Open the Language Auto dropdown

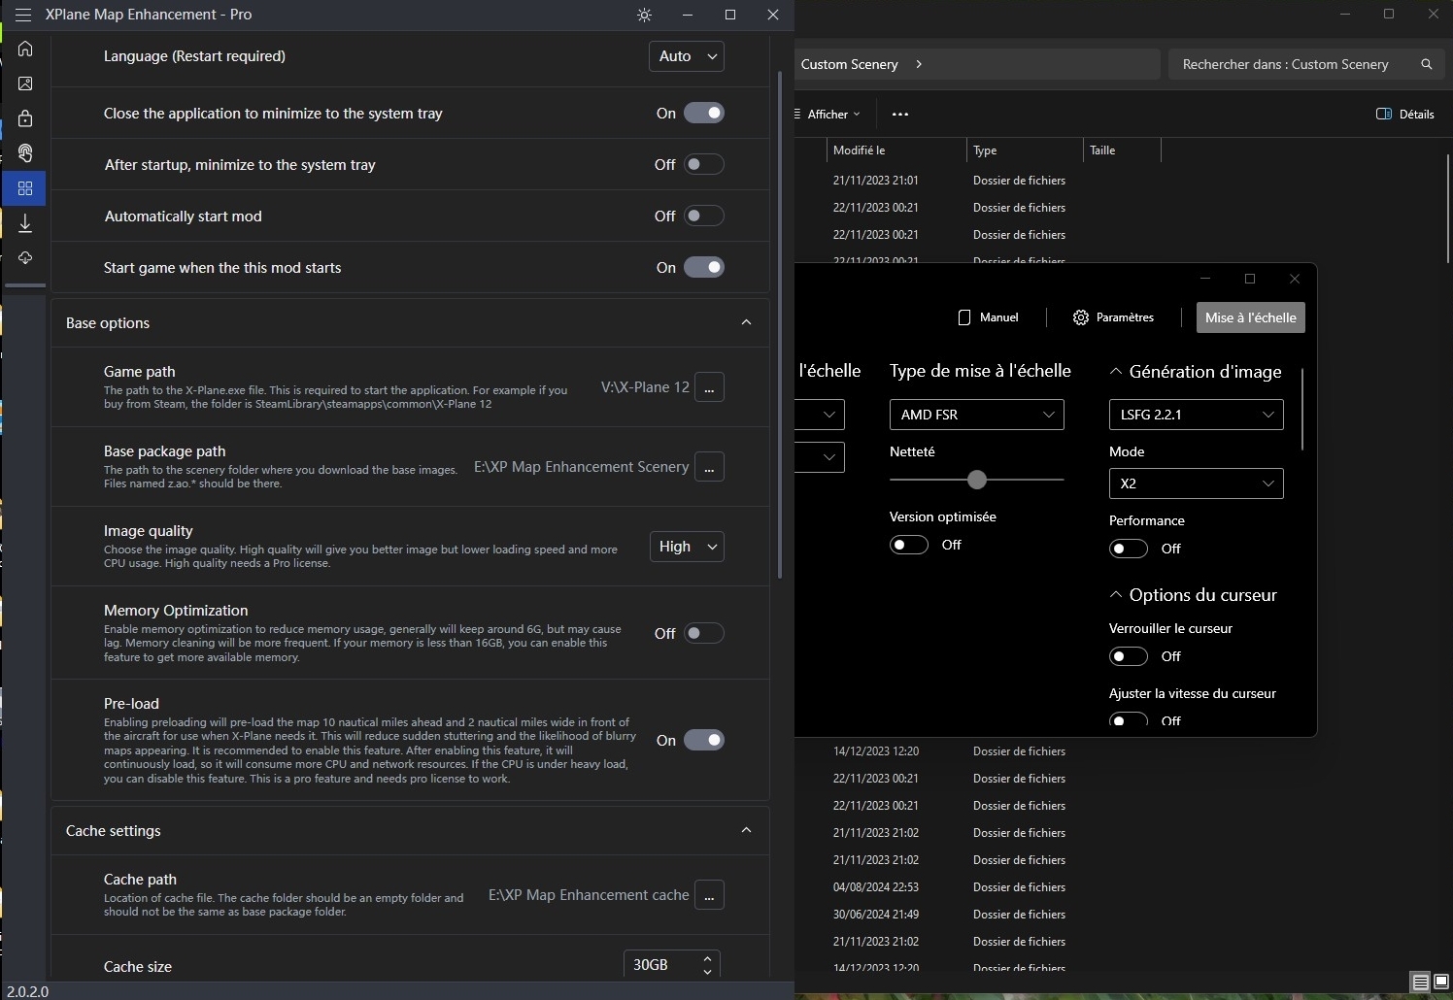click(x=686, y=56)
